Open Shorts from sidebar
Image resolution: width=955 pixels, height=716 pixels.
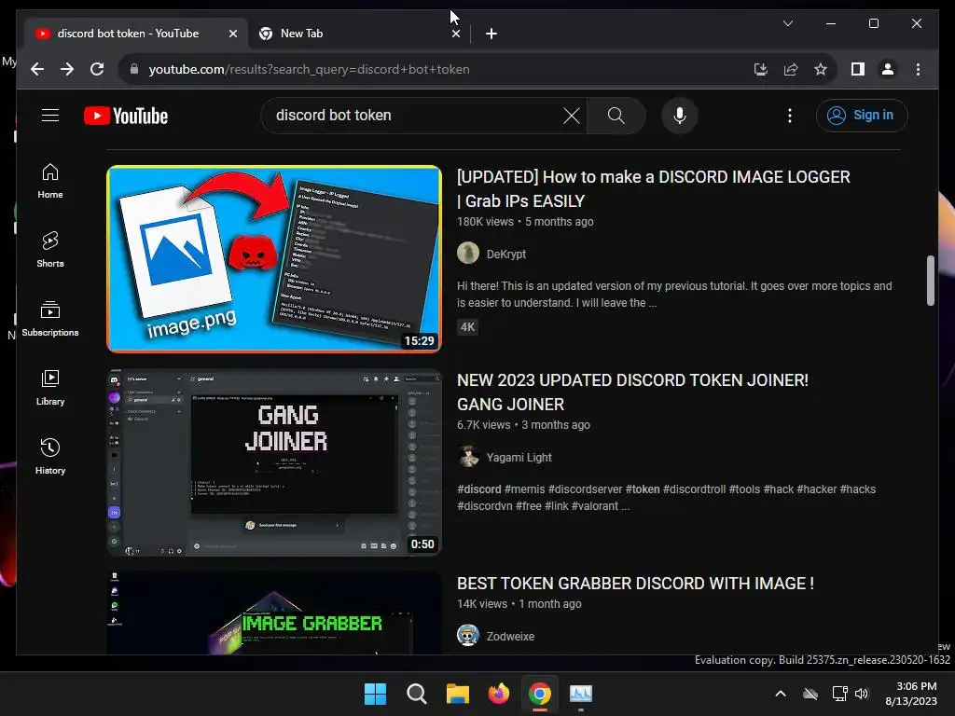point(50,250)
